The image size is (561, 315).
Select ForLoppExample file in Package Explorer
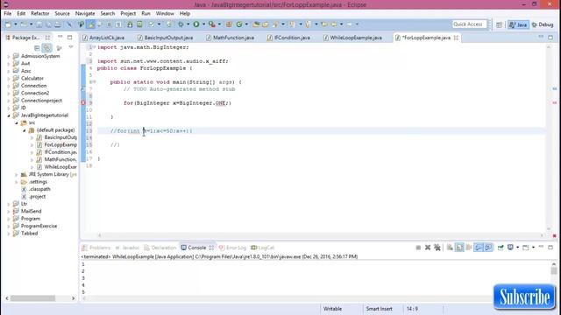[x=57, y=144]
